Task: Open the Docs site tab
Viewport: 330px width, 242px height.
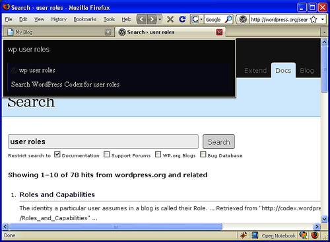Action: click(283, 71)
